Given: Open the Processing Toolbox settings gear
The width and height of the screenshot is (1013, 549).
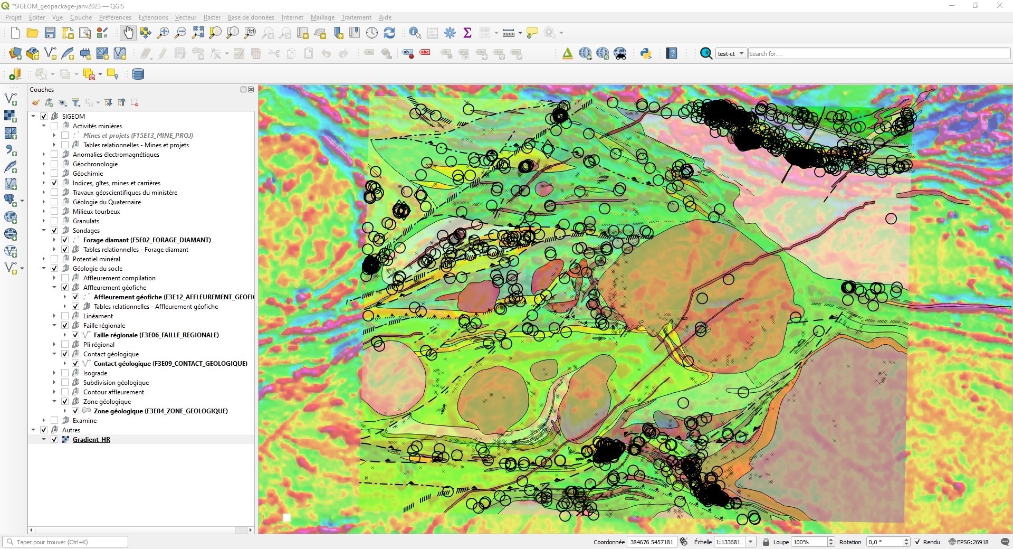Looking at the screenshot, I should pyautogui.click(x=450, y=33).
